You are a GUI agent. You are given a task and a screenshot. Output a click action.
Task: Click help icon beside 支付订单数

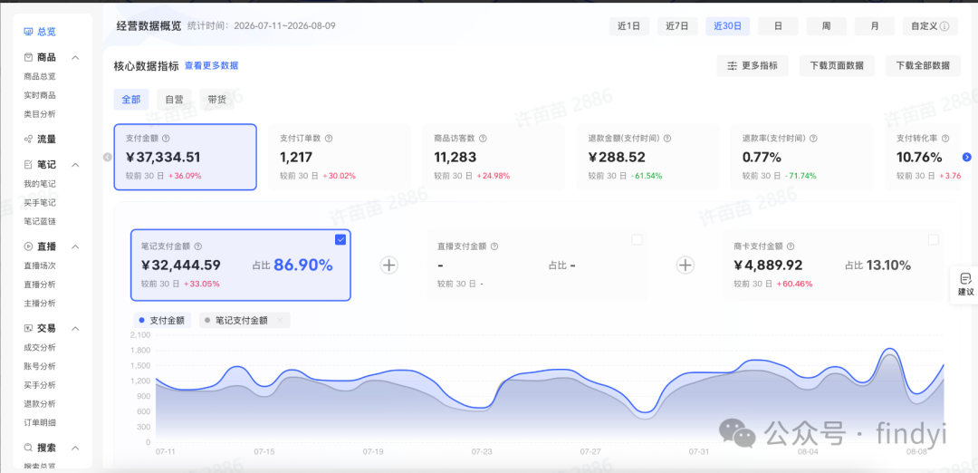tap(329, 139)
